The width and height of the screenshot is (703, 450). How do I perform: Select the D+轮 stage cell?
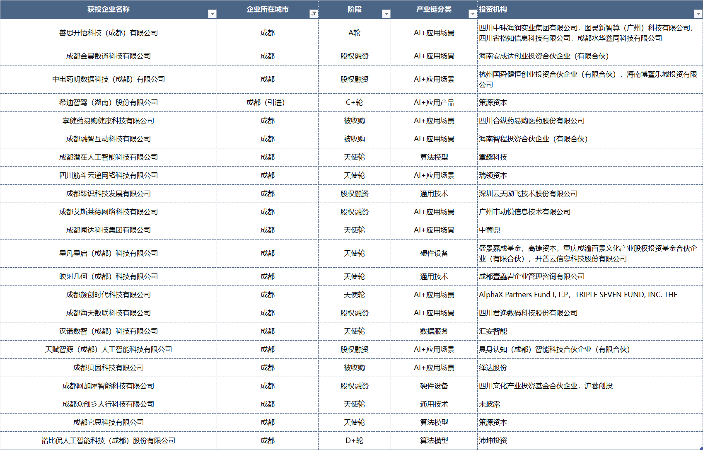click(354, 440)
